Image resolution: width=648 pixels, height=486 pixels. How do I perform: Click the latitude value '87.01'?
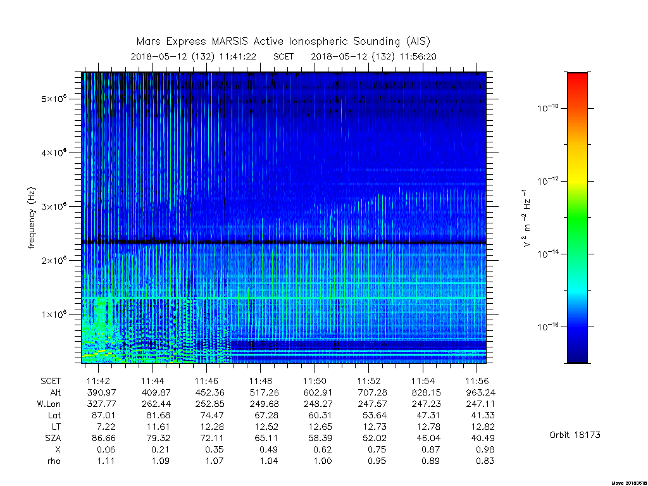pyautogui.click(x=103, y=415)
